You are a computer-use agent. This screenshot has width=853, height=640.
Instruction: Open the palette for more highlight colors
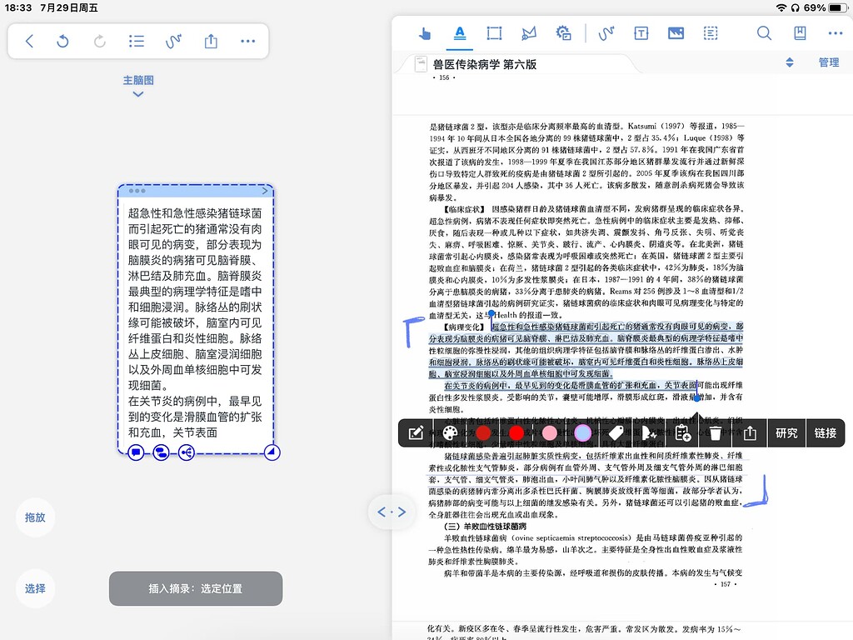point(448,432)
